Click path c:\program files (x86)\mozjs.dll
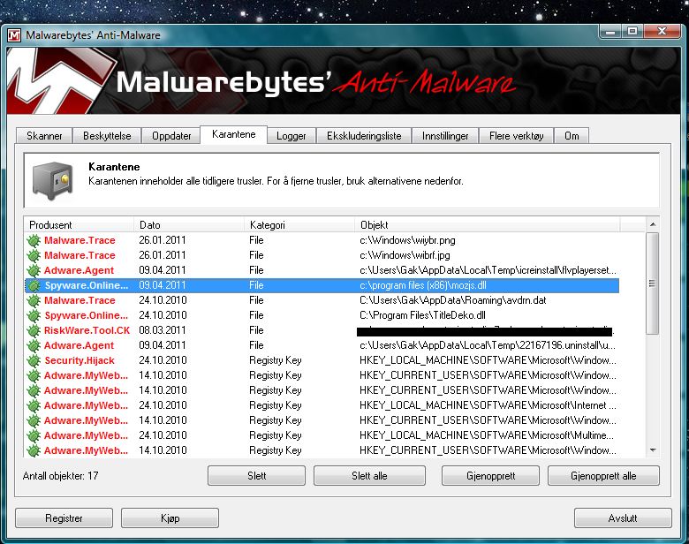 (423, 285)
